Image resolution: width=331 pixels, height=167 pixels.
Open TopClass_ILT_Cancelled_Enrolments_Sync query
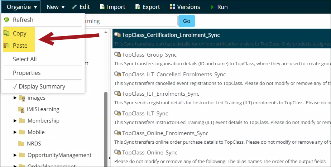coord(174,75)
